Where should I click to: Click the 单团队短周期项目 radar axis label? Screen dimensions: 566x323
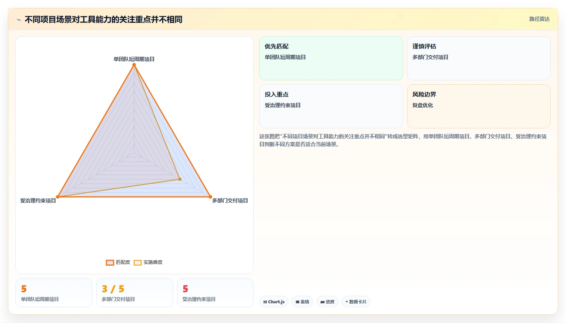tap(134, 59)
